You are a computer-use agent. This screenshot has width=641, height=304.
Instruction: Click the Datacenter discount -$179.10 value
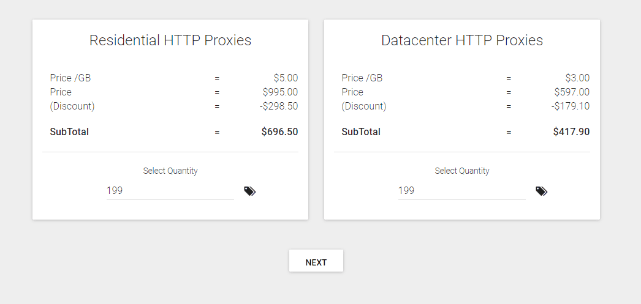point(571,106)
